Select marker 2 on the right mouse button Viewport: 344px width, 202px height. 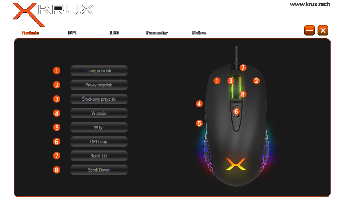coord(256,81)
